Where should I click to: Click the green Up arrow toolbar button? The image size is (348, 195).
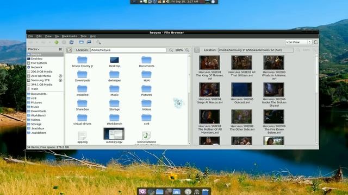tap(57, 42)
